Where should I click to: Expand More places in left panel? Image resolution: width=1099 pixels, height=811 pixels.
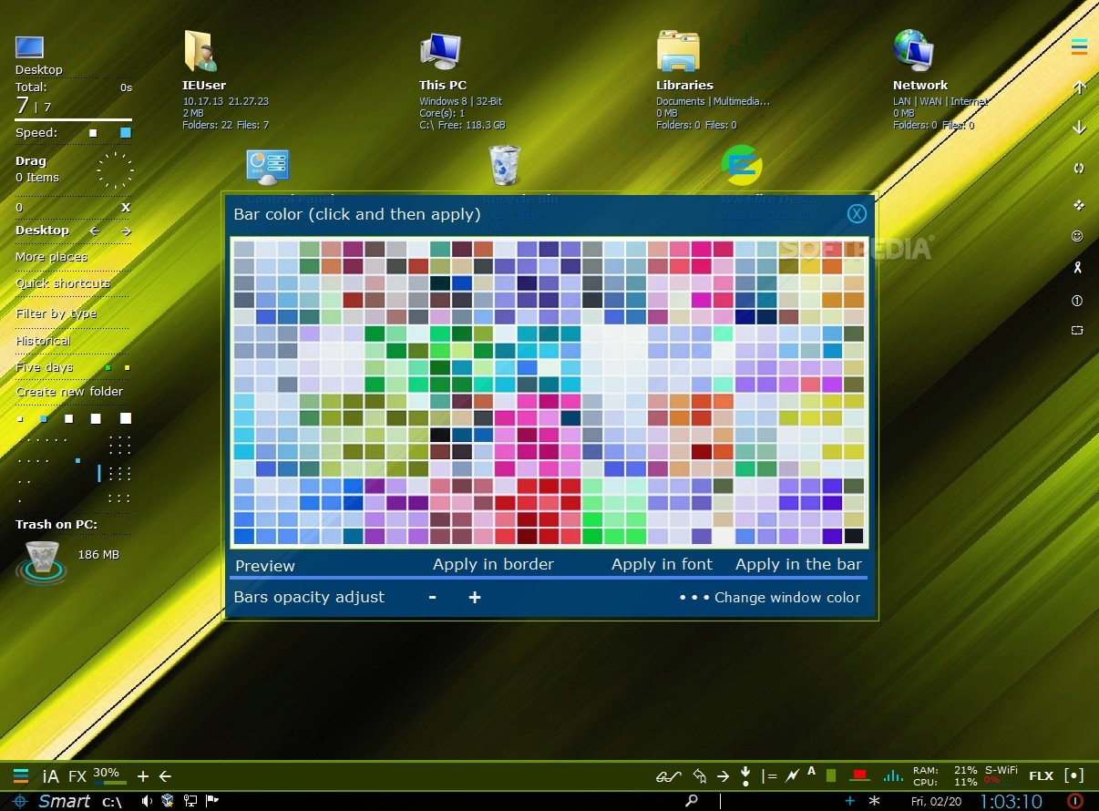[x=51, y=257]
